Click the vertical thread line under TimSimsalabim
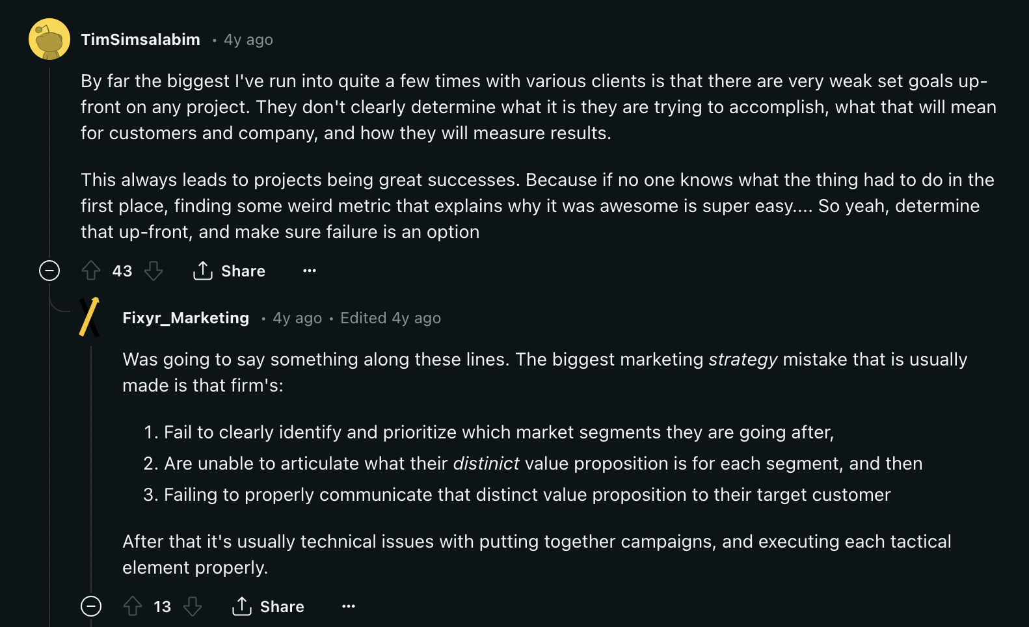 coord(49,163)
